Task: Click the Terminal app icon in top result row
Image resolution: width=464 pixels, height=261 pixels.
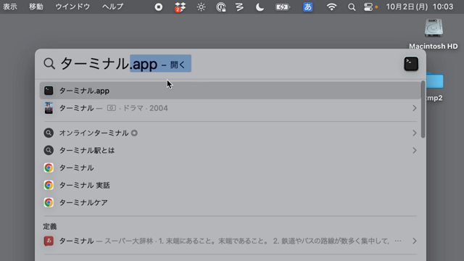Action: tap(49, 91)
